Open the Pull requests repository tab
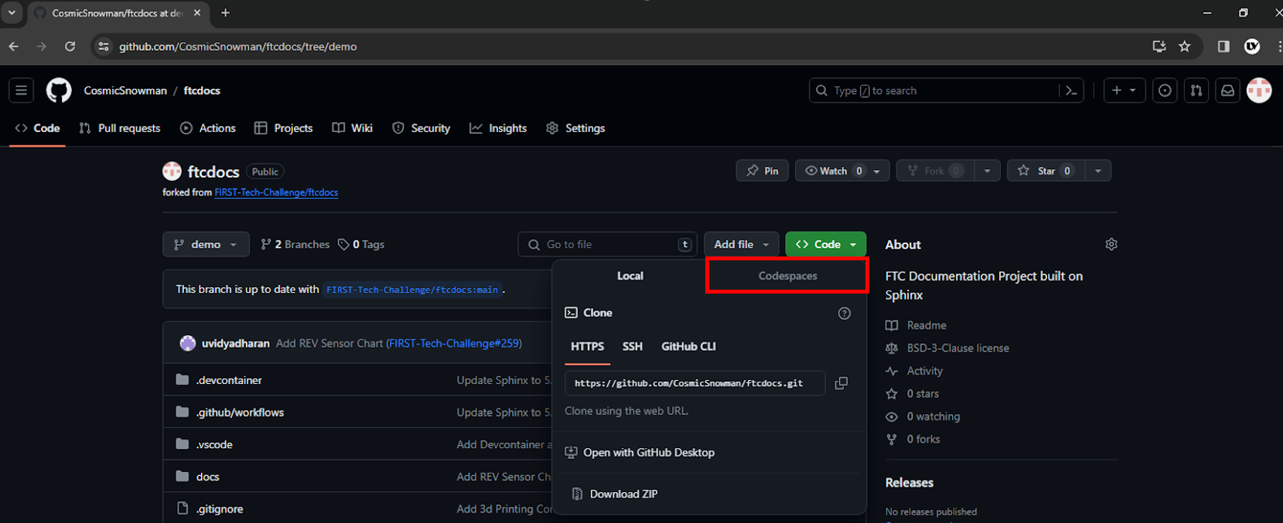This screenshot has height=523, width=1283. (120, 128)
